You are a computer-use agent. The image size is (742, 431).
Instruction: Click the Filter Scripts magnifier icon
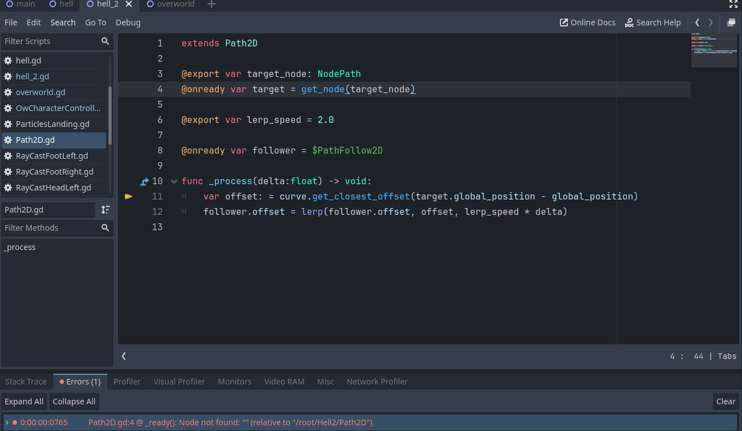pos(105,41)
